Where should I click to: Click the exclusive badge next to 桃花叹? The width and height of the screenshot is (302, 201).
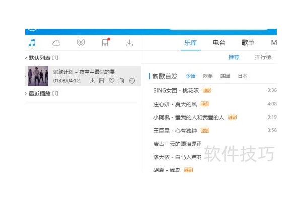(207, 90)
